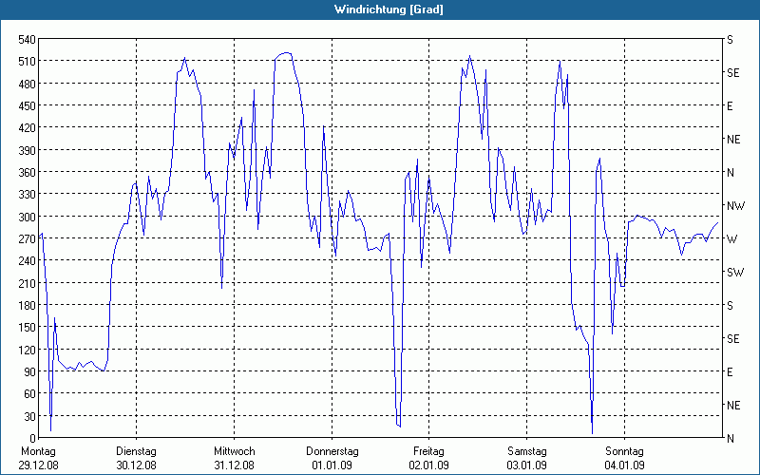Viewport: 760px width, 475px height.
Task: Select the 390 label on the left axis
Action: tap(27, 150)
